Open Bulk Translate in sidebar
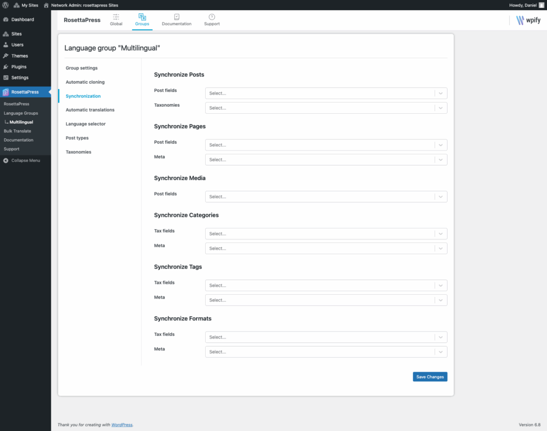This screenshot has height=431, width=547. [17, 131]
